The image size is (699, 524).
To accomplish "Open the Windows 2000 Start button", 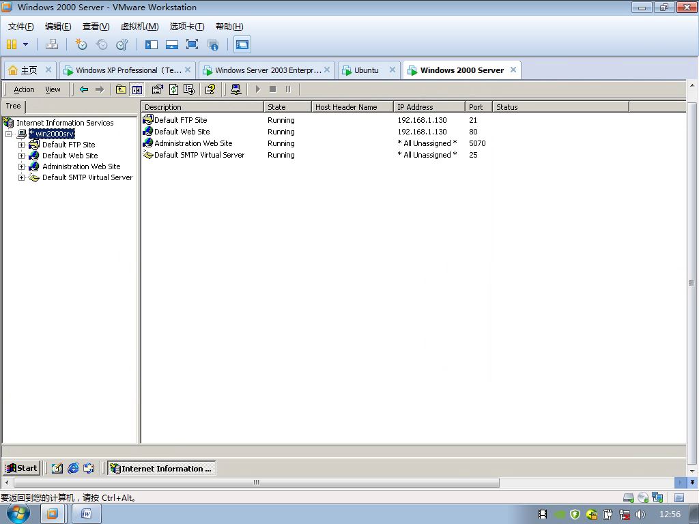I will tap(21, 468).
